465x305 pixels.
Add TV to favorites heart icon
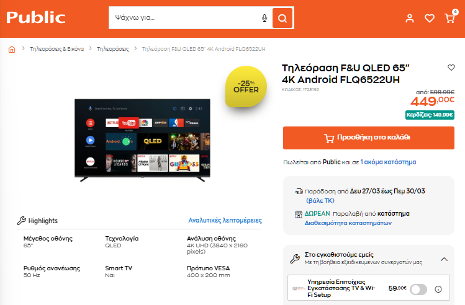click(451, 68)
